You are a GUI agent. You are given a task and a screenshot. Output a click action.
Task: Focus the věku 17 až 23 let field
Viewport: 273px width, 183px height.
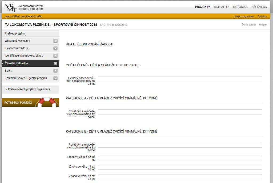[180, 177]
